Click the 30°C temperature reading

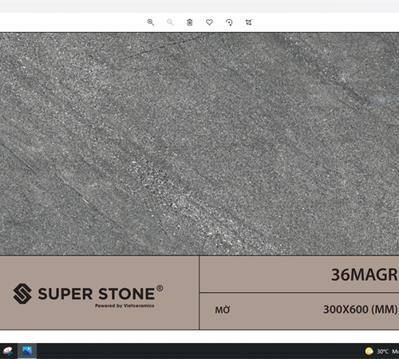click(x=383, y=352)
